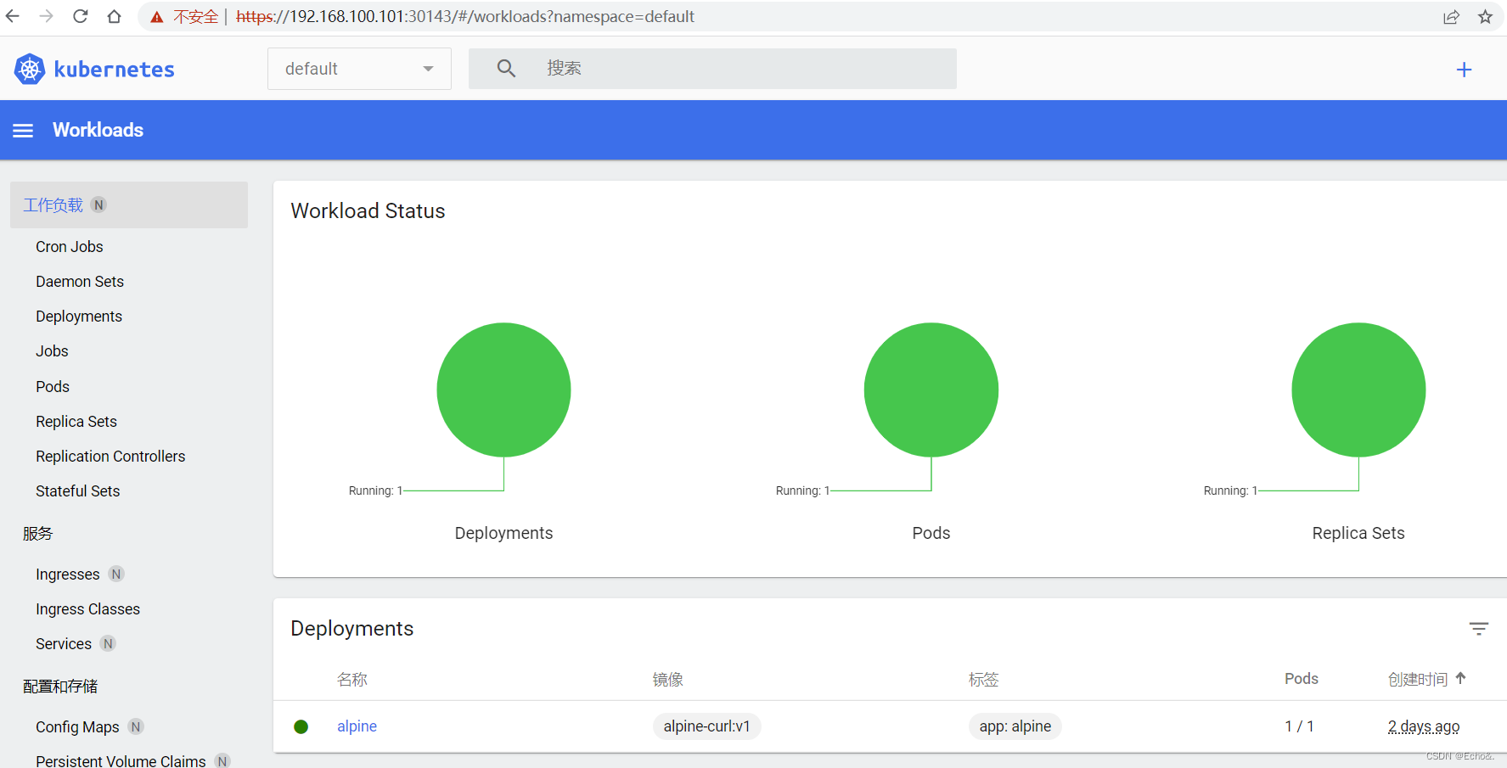The width and height of the screenshot is (1507, 768).
Task: Toggle the sidebar with the hamburger menu
Action: [23, 131]
